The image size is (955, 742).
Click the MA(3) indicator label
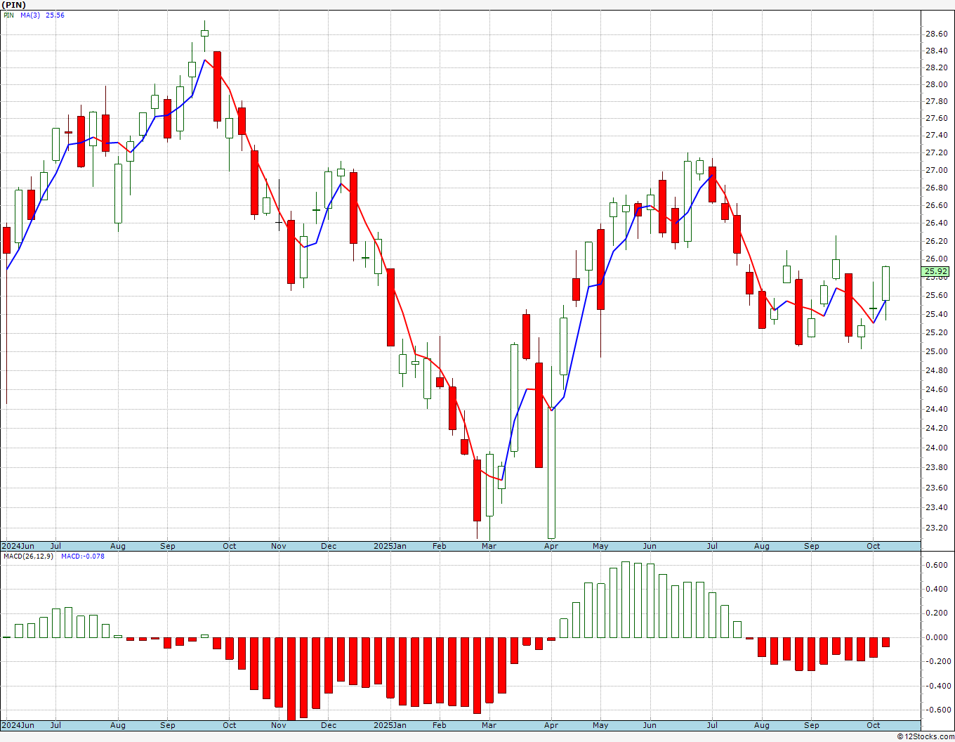click(30, 15)
